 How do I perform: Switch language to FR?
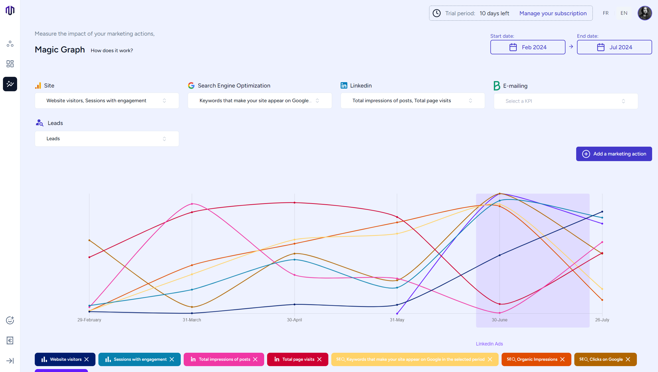click(x=606, y=13)
